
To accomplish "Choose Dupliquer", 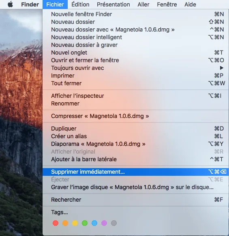I will tap(135, 129).
